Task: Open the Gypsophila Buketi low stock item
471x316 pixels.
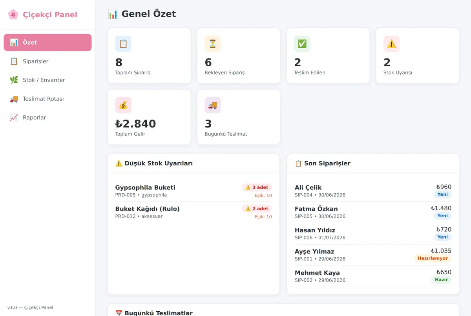Action: pyautogui.click(x=194, y=191)
